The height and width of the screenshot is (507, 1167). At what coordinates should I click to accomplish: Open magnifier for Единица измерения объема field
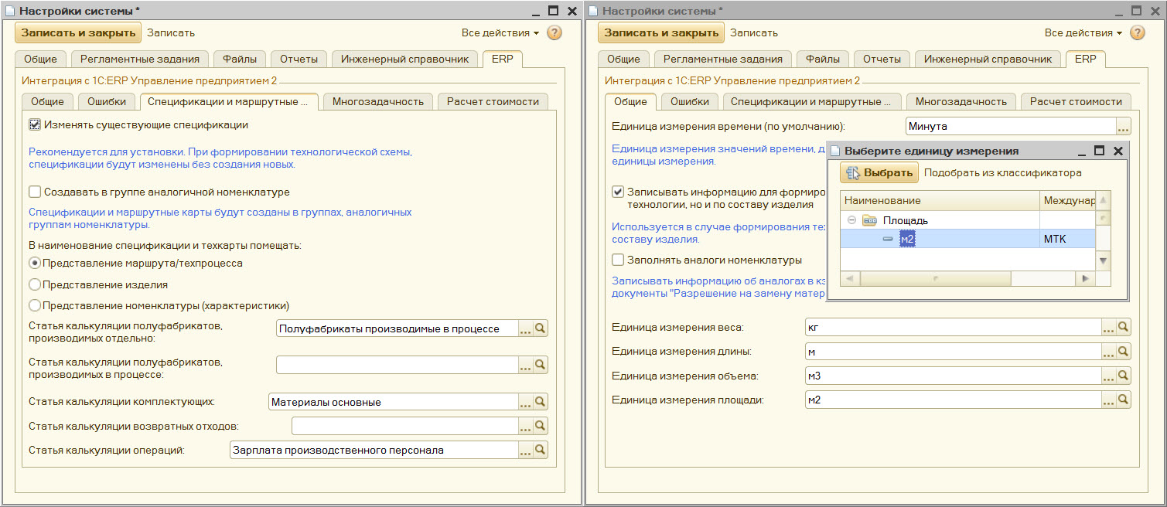point(1124,376)
